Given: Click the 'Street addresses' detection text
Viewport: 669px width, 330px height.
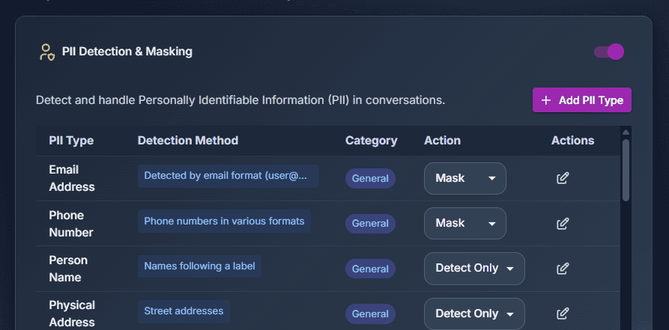Looking at the screenshot, I should [x=184, y=311].
